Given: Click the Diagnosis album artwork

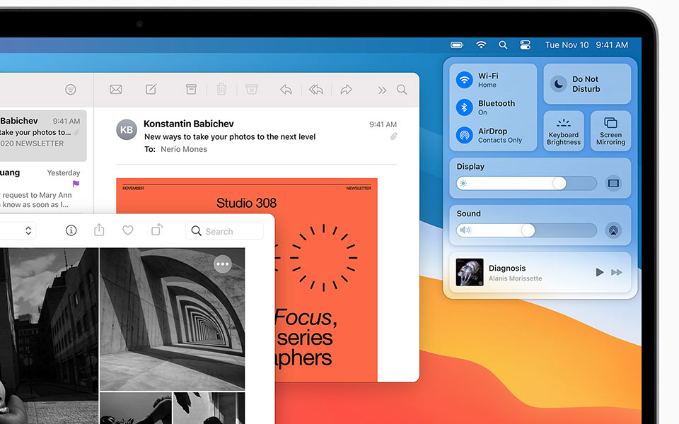Looking at the screenshot, I should pyautogui.click(x=470, y=272).
